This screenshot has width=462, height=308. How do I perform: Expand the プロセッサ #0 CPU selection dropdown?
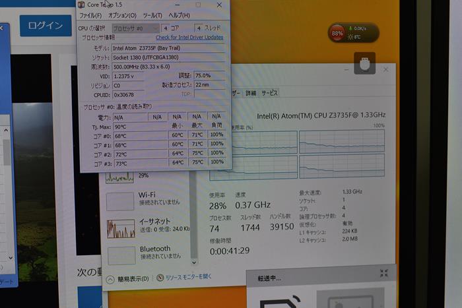click(135, 28)
